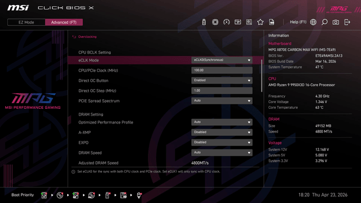Expand the PCIE Spread Spectrum dropdown
Viewport: 361px width, 203px height.
pos(222,100)
